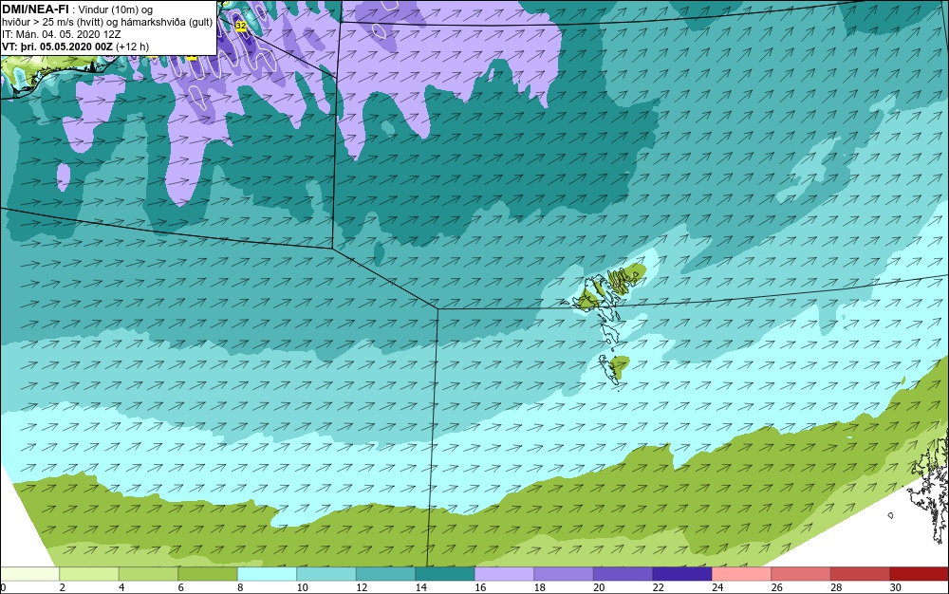
Task: Click the legend scale value '12'
Action: pyautogui.click(x=362, y=587)
